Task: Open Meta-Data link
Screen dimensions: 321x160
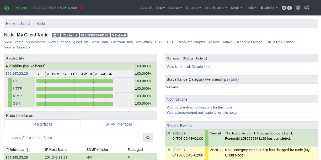Action: [x=100, y=42]
